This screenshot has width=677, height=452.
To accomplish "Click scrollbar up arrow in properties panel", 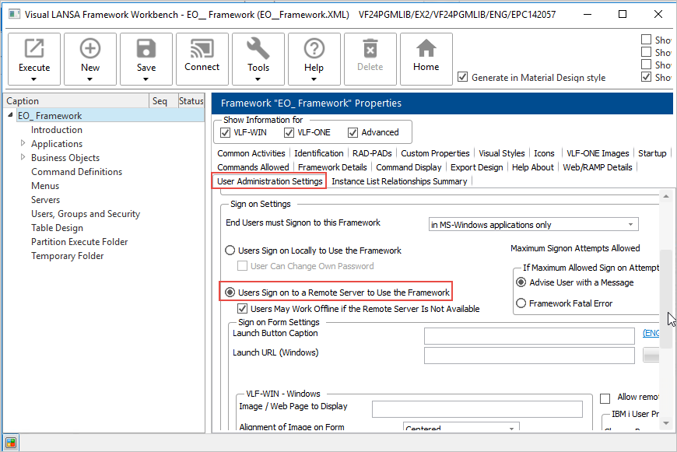I will point(666,196).
